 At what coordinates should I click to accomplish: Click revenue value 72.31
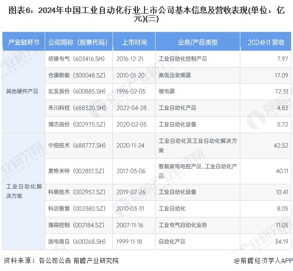281,91
